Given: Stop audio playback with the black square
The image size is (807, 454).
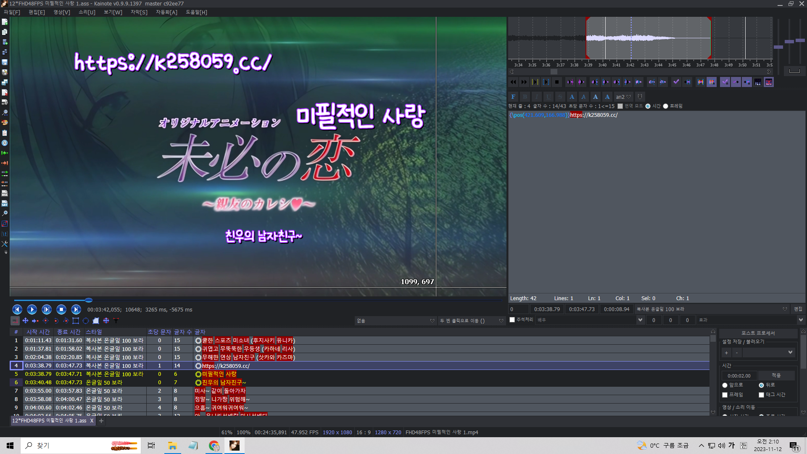Looking at the screenshot, I should coord(557,82).
